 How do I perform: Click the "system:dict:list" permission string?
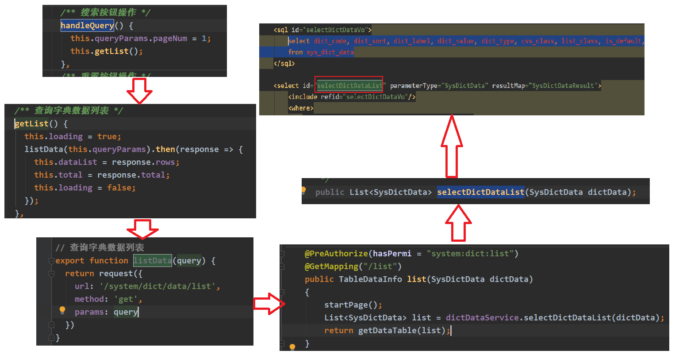[470, 254]
